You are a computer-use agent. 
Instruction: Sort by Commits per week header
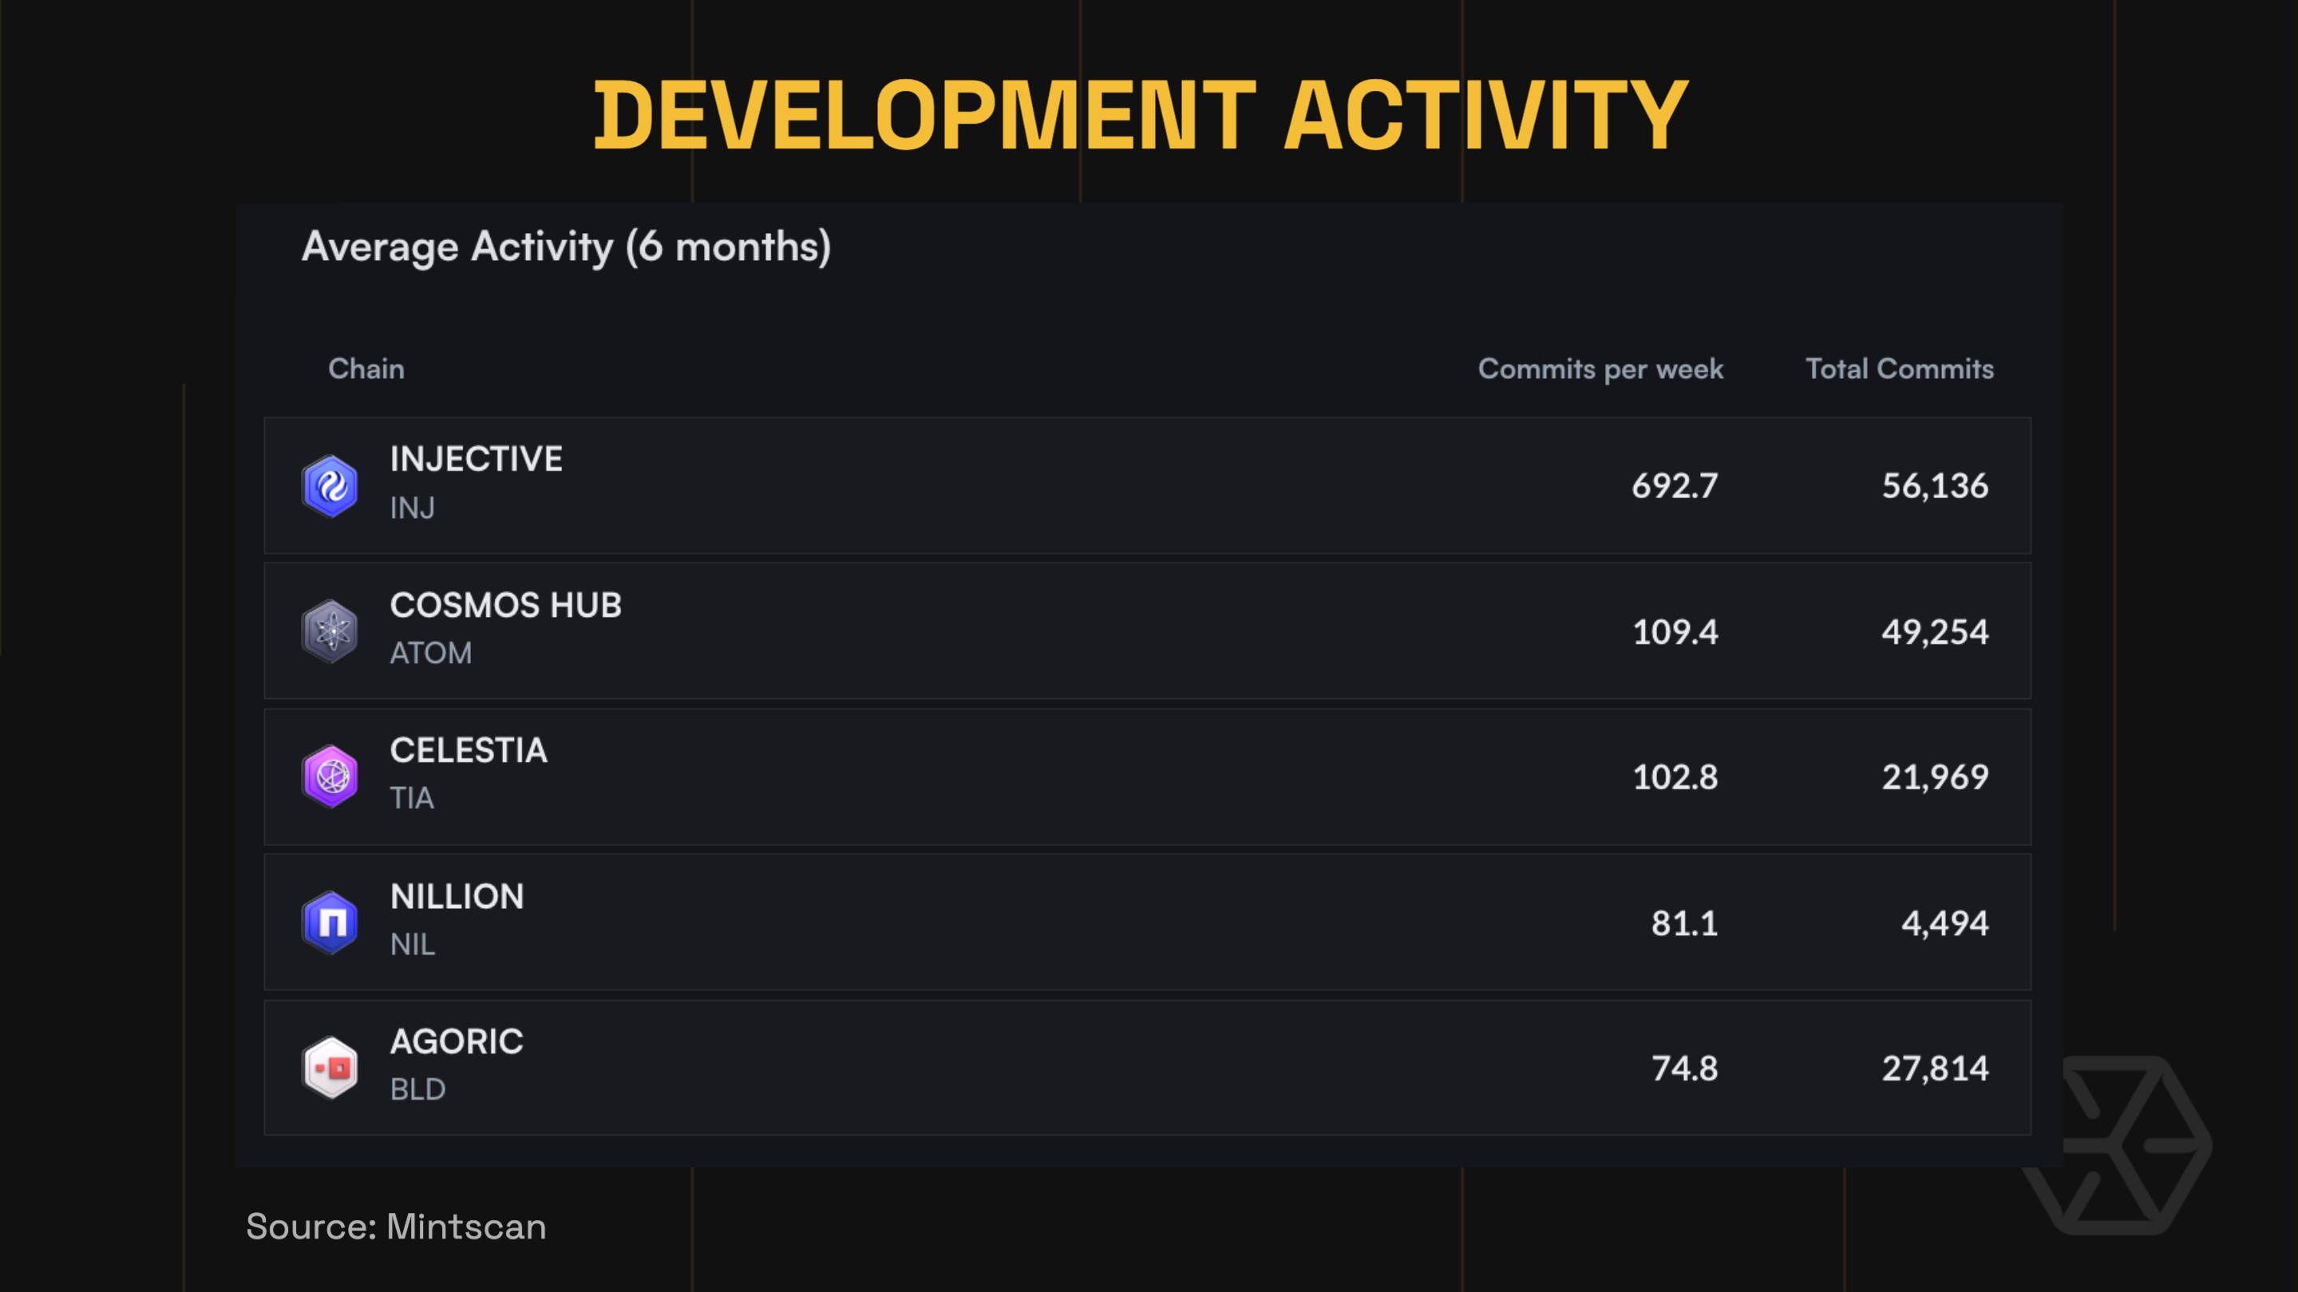pyautogui.click(x=1600, y=369)
